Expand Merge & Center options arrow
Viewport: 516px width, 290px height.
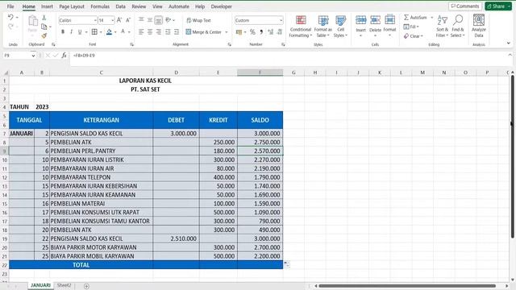point(227,32)
